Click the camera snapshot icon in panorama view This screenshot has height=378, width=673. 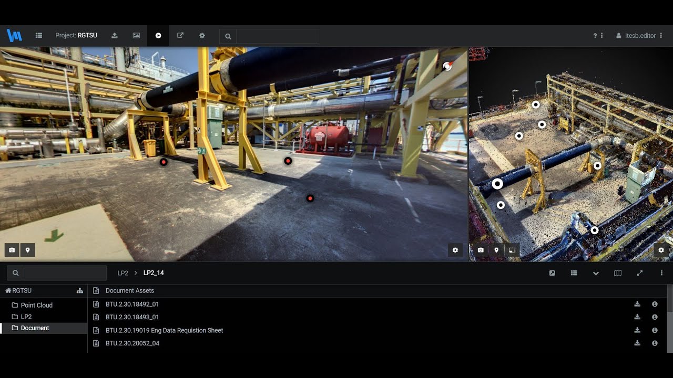coord(12,250)
